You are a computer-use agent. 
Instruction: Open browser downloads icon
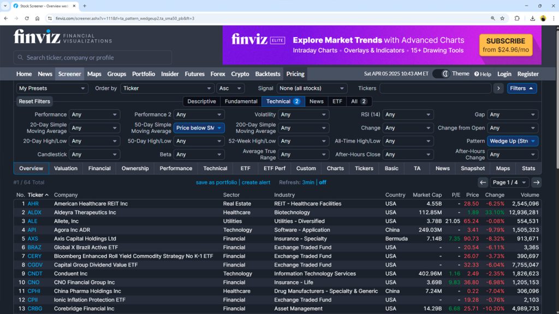(x=532, y=19)
